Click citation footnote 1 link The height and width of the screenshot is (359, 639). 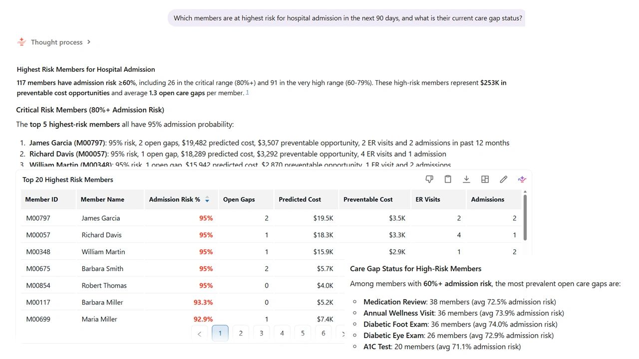tap(247, 93)
